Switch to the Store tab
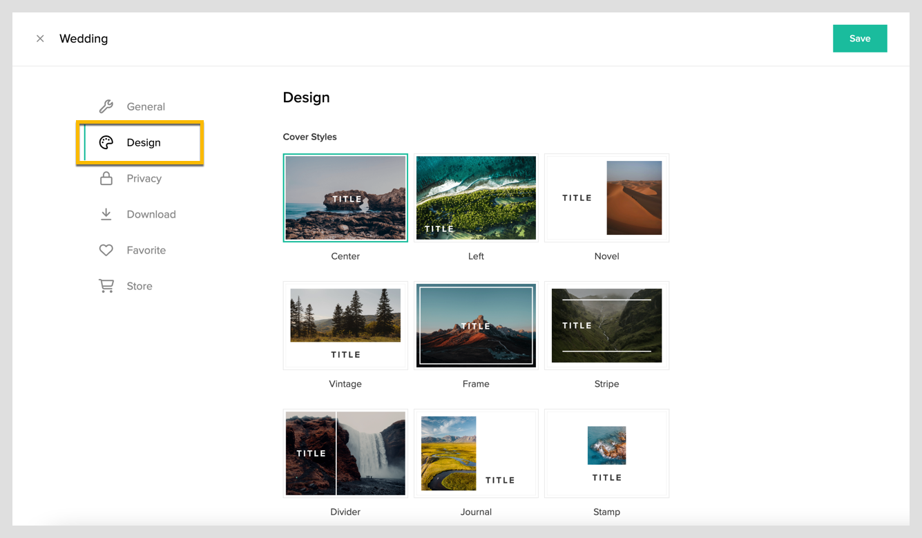 click(140, 286)
